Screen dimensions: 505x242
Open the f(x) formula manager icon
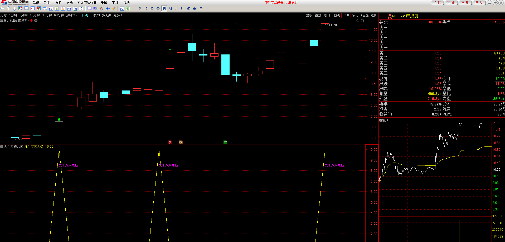[75, 8]
